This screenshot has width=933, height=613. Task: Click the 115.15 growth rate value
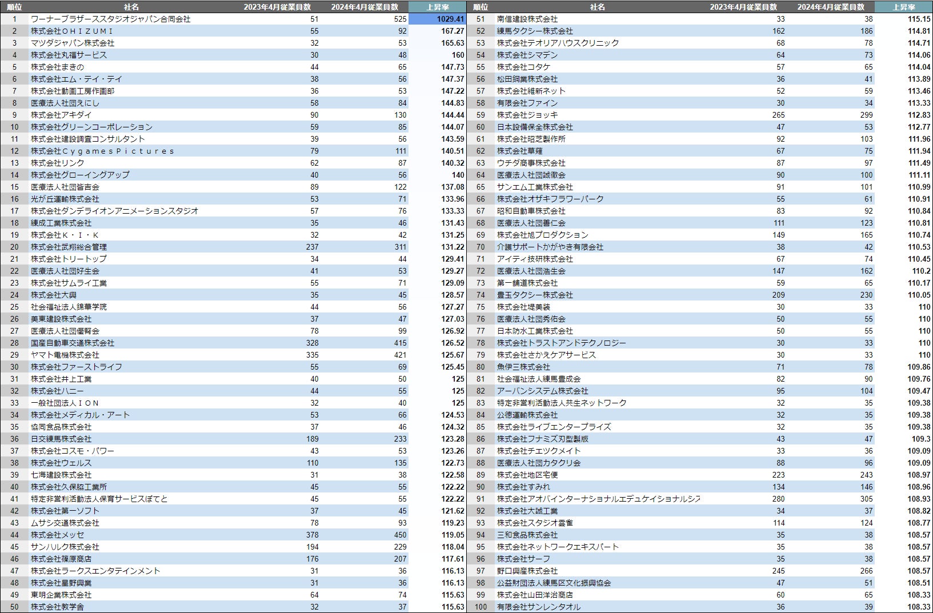click(919, 19)
